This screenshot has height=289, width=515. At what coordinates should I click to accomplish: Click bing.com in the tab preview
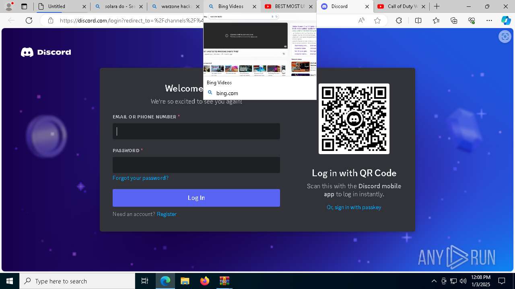(x=227, y=93)
